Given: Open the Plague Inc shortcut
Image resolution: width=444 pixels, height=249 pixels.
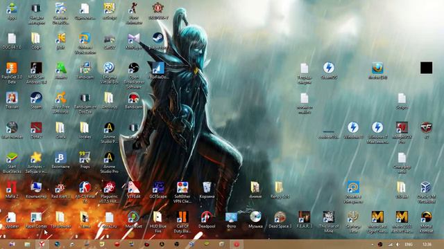Looking at the screenshot, I should pyautogui.click(x=110, y=187).
